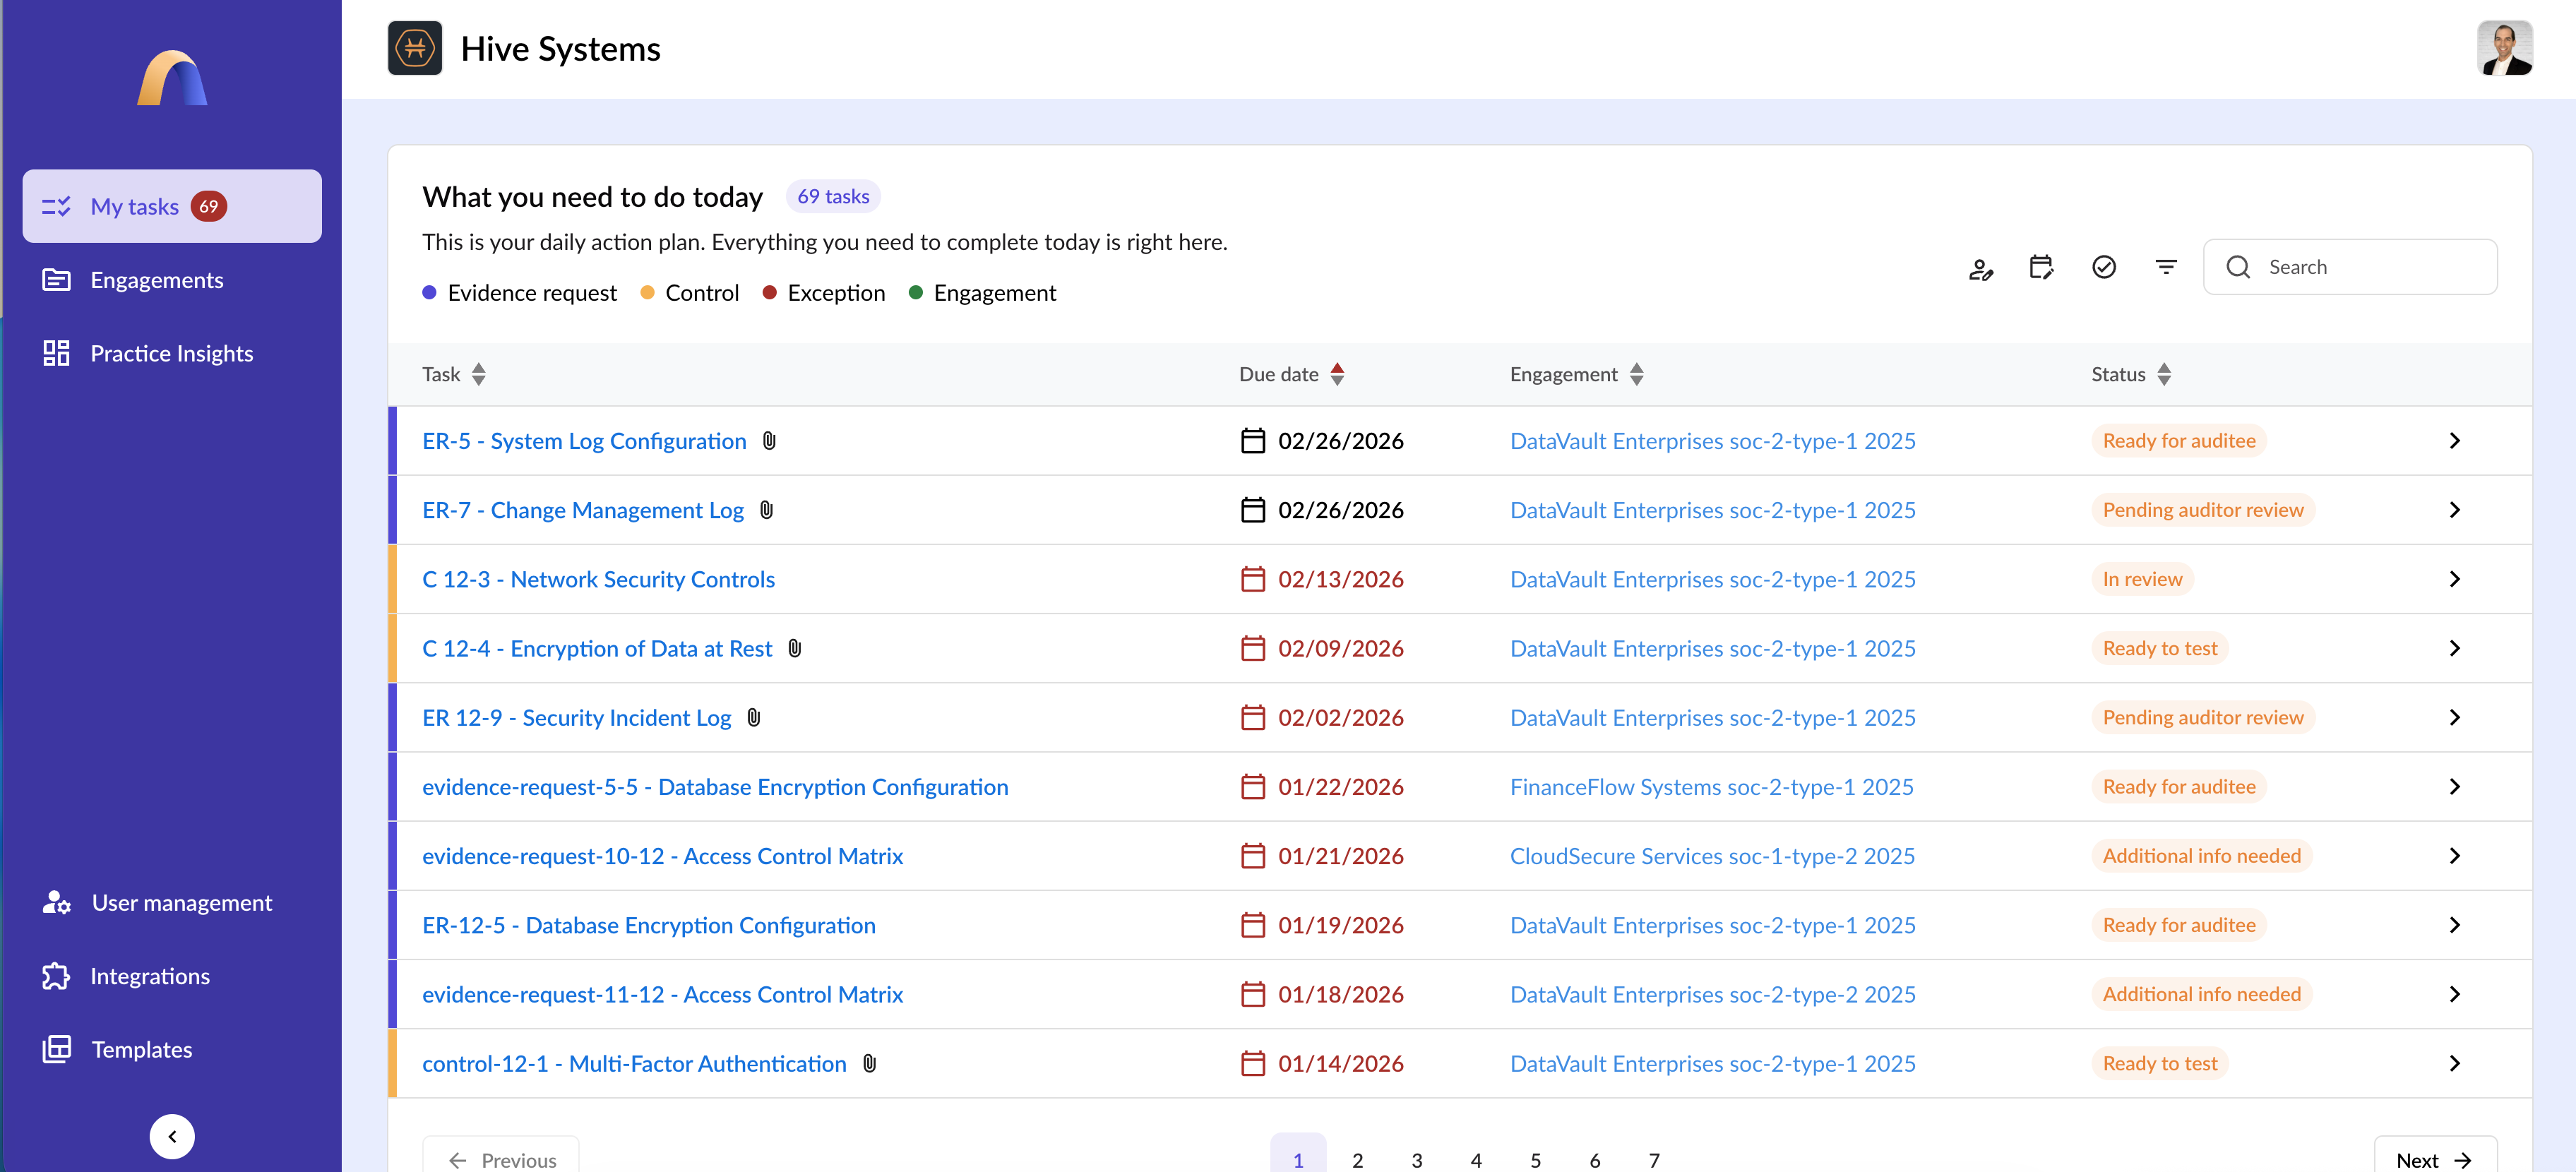The width and height of the screenshot is (2576, 1172).
Task: Click attachment paperclip on ER-5 System Log Configuration
Action: click(769, 441)
